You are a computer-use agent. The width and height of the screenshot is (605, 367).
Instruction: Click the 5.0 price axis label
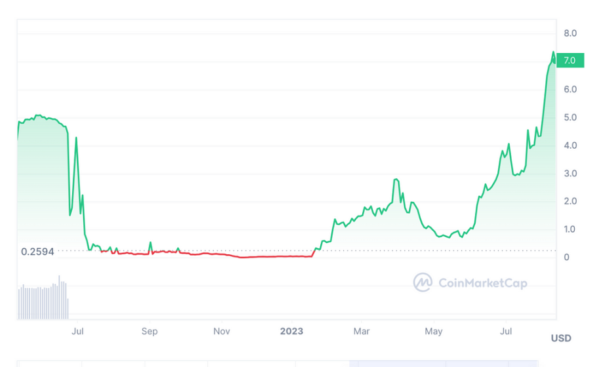tap(570, 117)
